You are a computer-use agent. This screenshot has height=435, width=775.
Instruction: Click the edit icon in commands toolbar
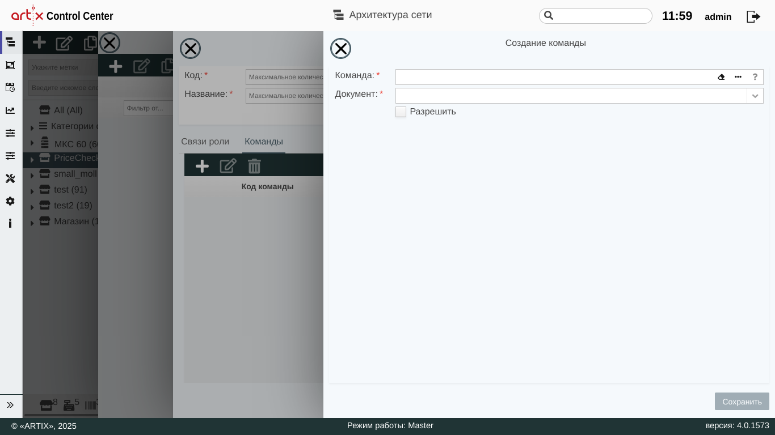click(x=228, y=166)
